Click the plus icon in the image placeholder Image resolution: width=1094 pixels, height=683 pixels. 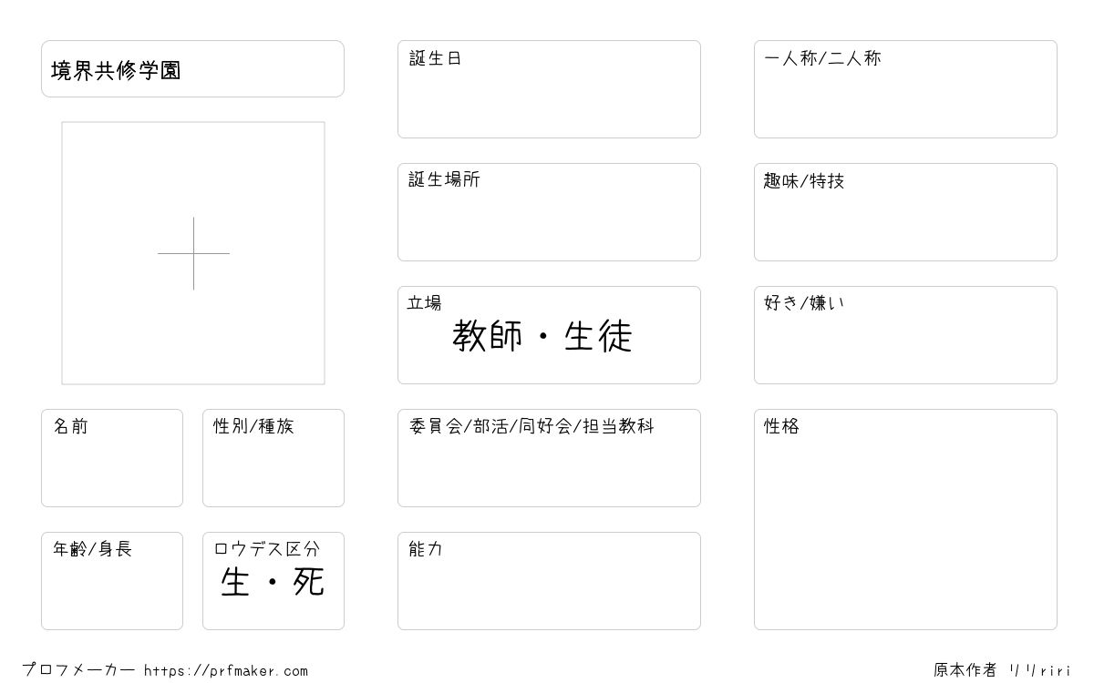point(193,253)
